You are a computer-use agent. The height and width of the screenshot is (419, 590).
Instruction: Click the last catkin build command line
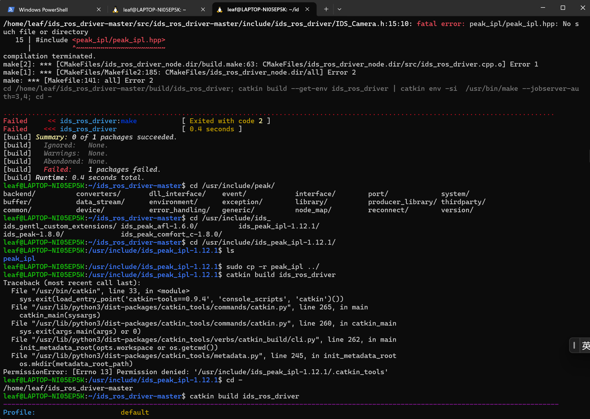pyautogui.click(x=244, y=396)
